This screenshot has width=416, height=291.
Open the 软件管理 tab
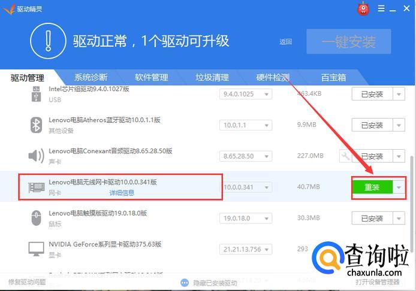click(x=151, y=77)
